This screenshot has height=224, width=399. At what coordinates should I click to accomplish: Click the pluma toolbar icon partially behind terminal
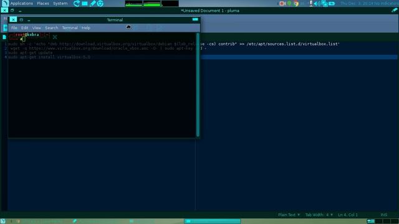(5, 27)
